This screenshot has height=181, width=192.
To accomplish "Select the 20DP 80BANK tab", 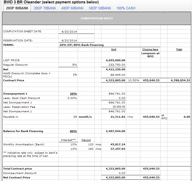I will click(17, 8).
